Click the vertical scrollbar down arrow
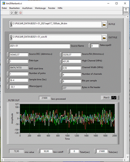This screenshot has width=130, height=162. 128,157
